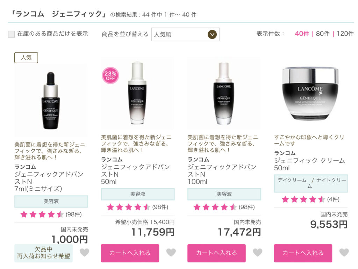Show 40 items per page
358x269 pixels.
point(302,34)
